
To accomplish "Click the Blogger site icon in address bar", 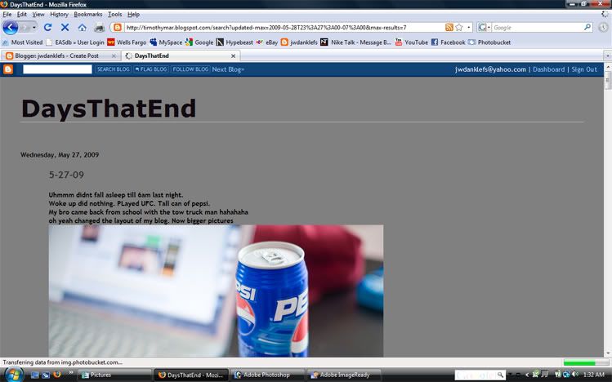I will pos(118,27).
